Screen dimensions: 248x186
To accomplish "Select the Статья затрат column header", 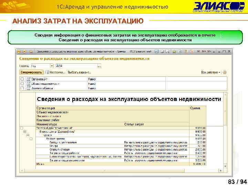I will coord(134,124).
